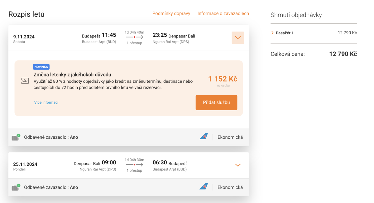Click the return checked baggage suitcase icon

[16, 187]
